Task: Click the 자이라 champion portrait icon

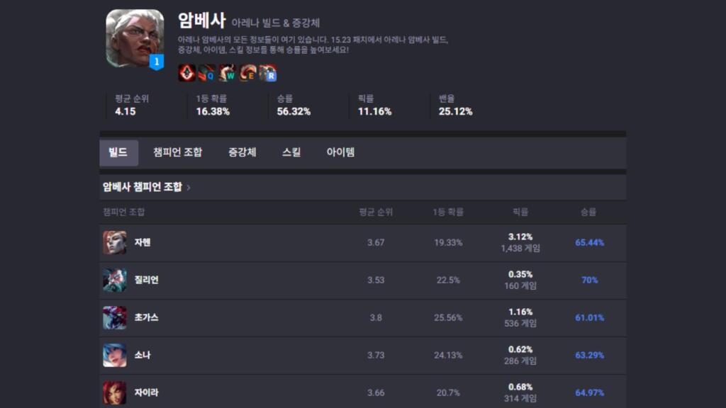Action: 115,392
